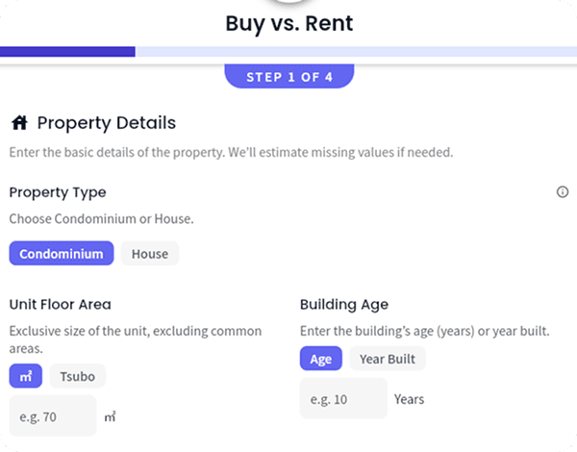Viewport: 577px width, 452px height.
Task: Click the STEP 1 OF 4 badge
Action: [289, 77]
